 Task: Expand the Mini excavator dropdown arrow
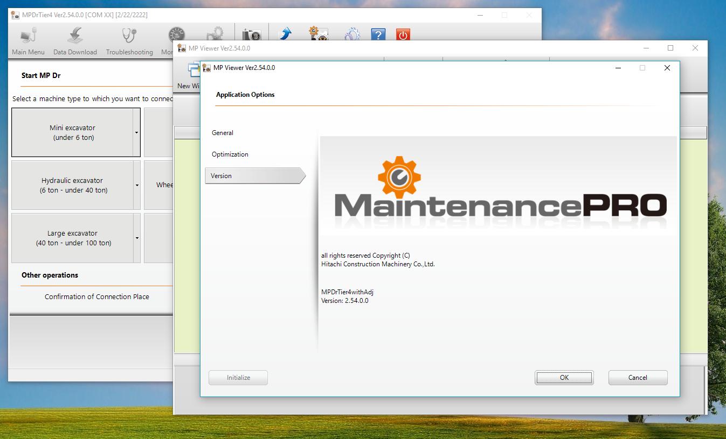137,132
